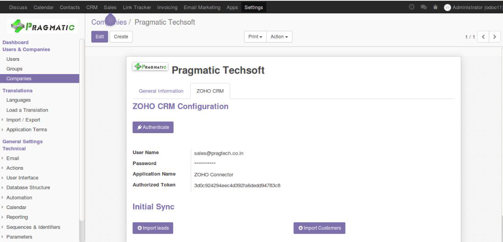Open the Settings menu

coord(254,7)
